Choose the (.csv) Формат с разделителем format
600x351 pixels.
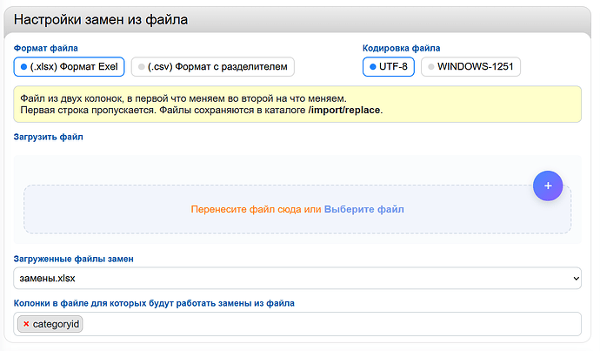tap(213, 67)
